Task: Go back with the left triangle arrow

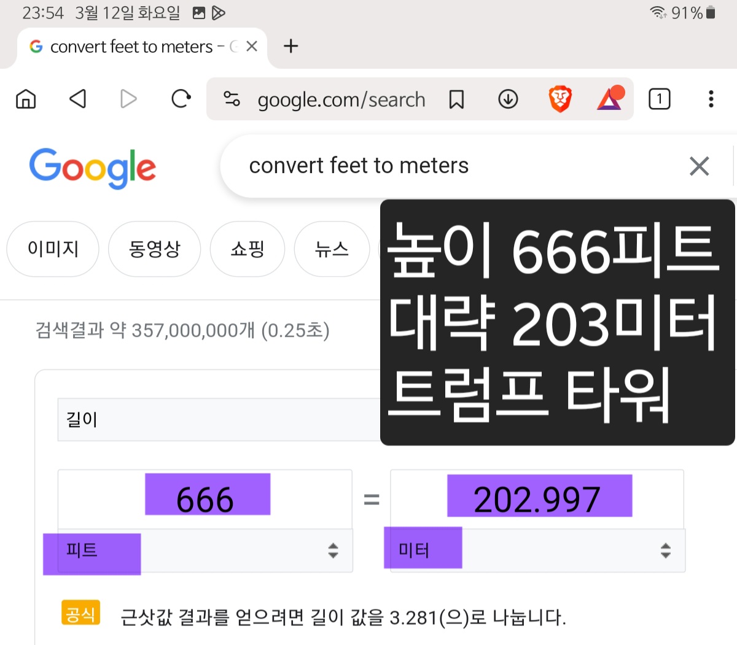Action: pos(77,99)
